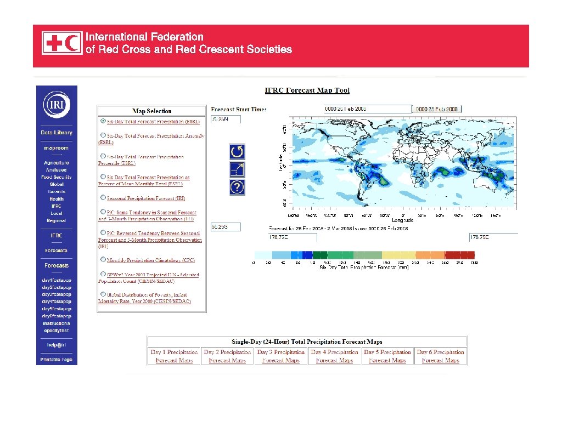Image resolution: width=562 pixels, height=421 pixels.
Task: Open Agriculture in sidebar menu
Action: [x=57, y=162]
